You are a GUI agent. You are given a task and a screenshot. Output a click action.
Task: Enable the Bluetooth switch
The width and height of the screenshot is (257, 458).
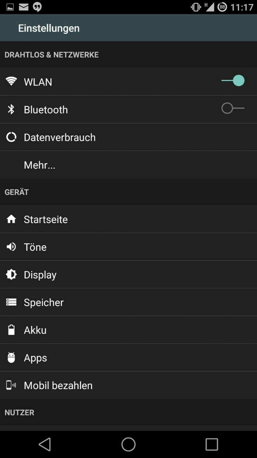tap(233, 109)
